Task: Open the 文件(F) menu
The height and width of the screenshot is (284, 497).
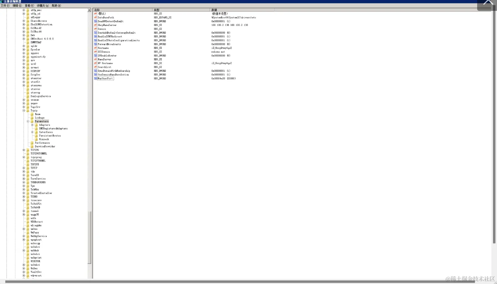Action: pos(5,6)
